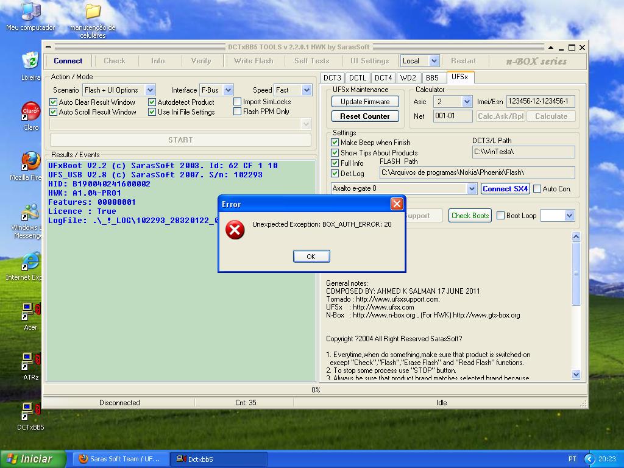624x468 pixels.
Task: Enable Auto Con. checkbox
Action: pyautogui.click(x=537, y=189)
